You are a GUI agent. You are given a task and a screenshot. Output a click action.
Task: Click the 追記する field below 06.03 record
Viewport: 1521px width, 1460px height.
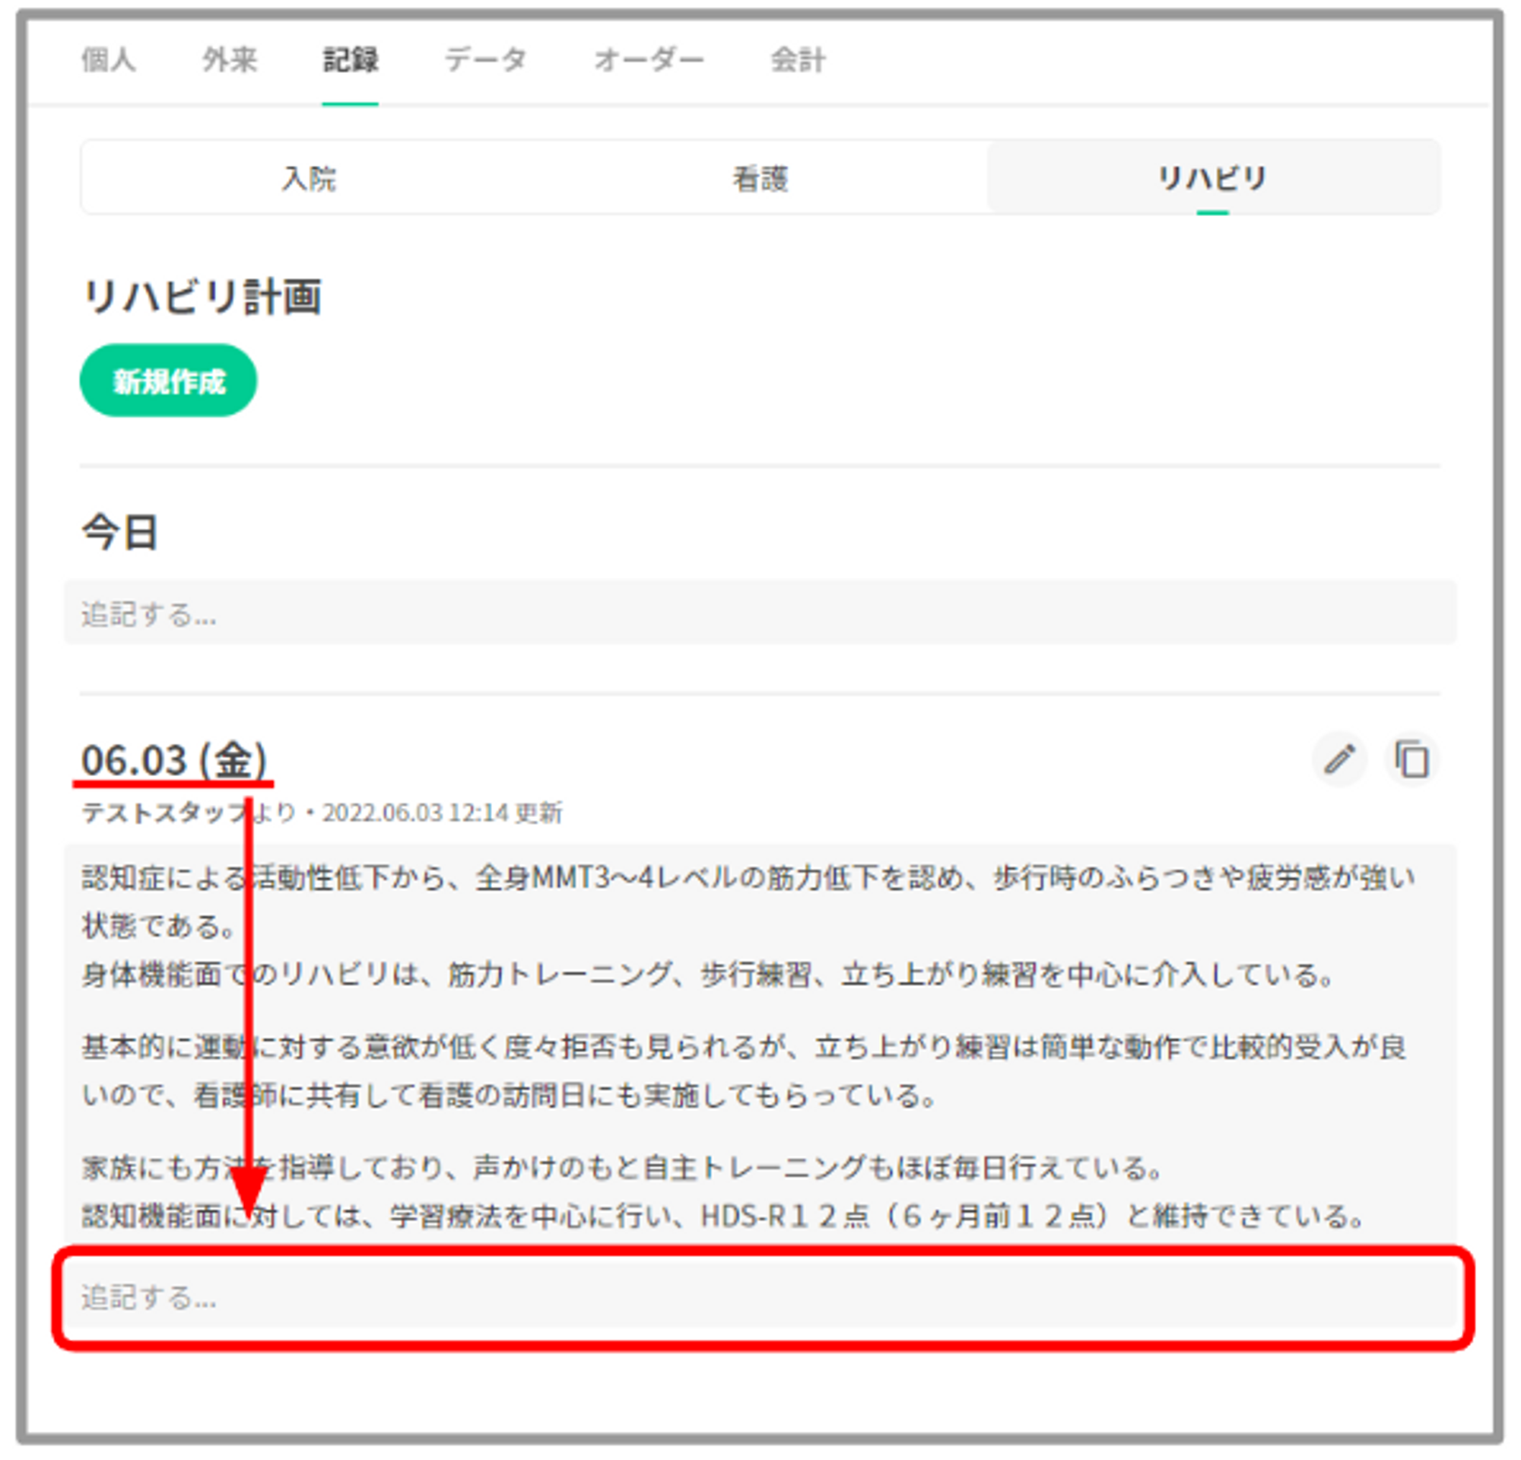click(x=759, y=1297)
